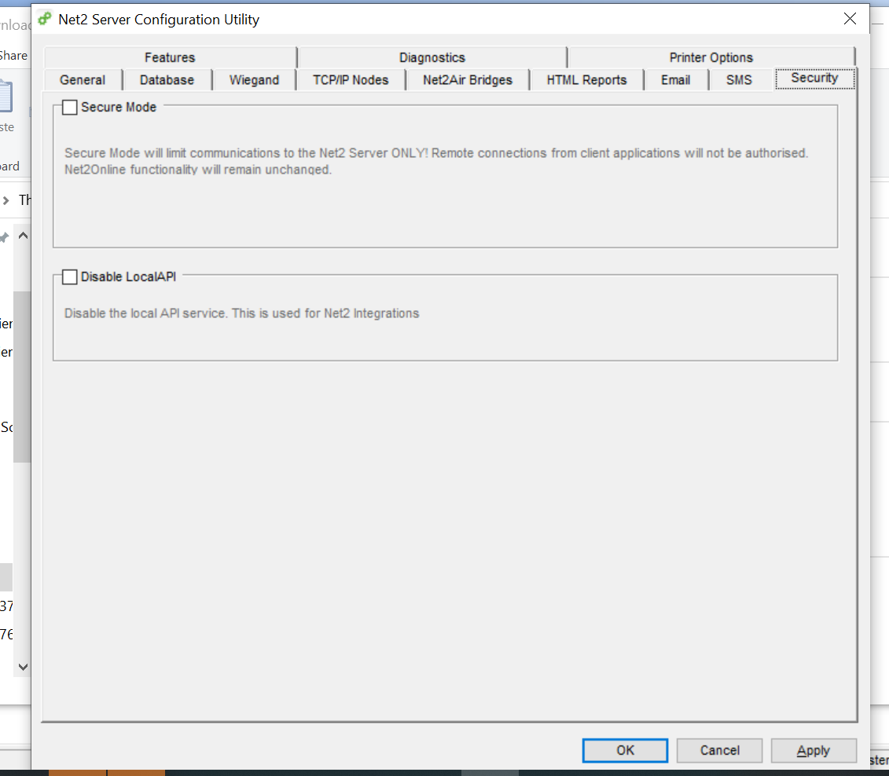Open the Printer Options tab
Screen dimensions: 889x776
click(711, 57)
